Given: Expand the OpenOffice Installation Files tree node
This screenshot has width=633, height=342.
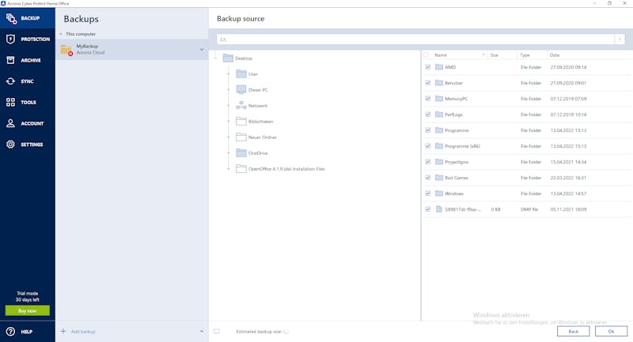Looking at the screenshot, I should [229, 169].
